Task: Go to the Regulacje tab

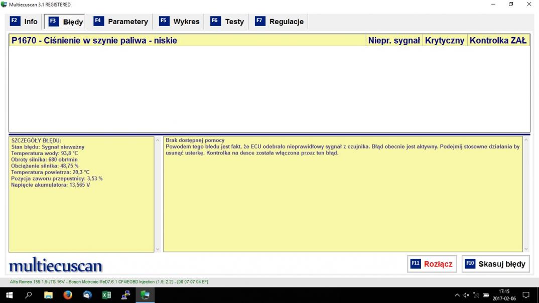Action: (279, 22)
